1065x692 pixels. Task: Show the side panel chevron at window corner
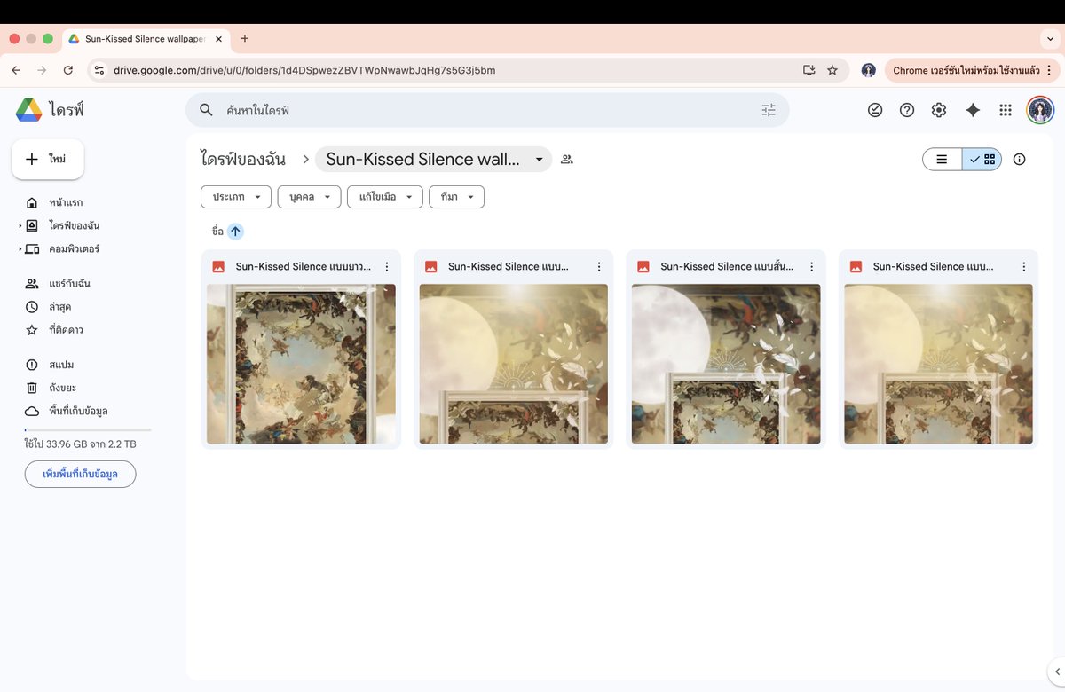[1055, 672]
